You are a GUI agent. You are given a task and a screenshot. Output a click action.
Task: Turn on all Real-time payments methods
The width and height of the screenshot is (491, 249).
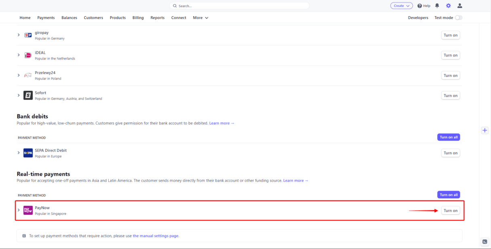[449, 195]
